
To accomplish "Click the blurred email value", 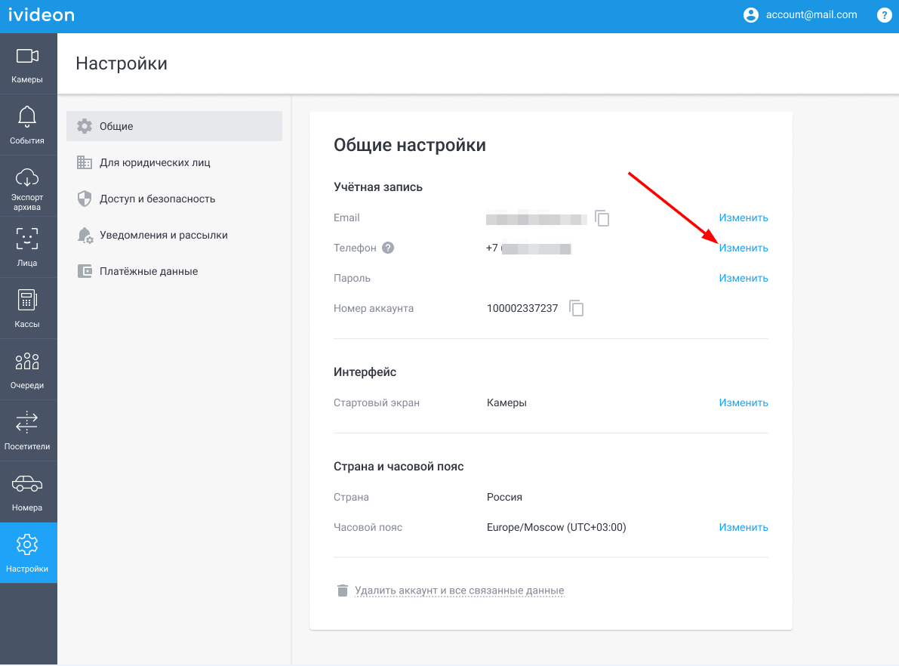I will (536, 218).
